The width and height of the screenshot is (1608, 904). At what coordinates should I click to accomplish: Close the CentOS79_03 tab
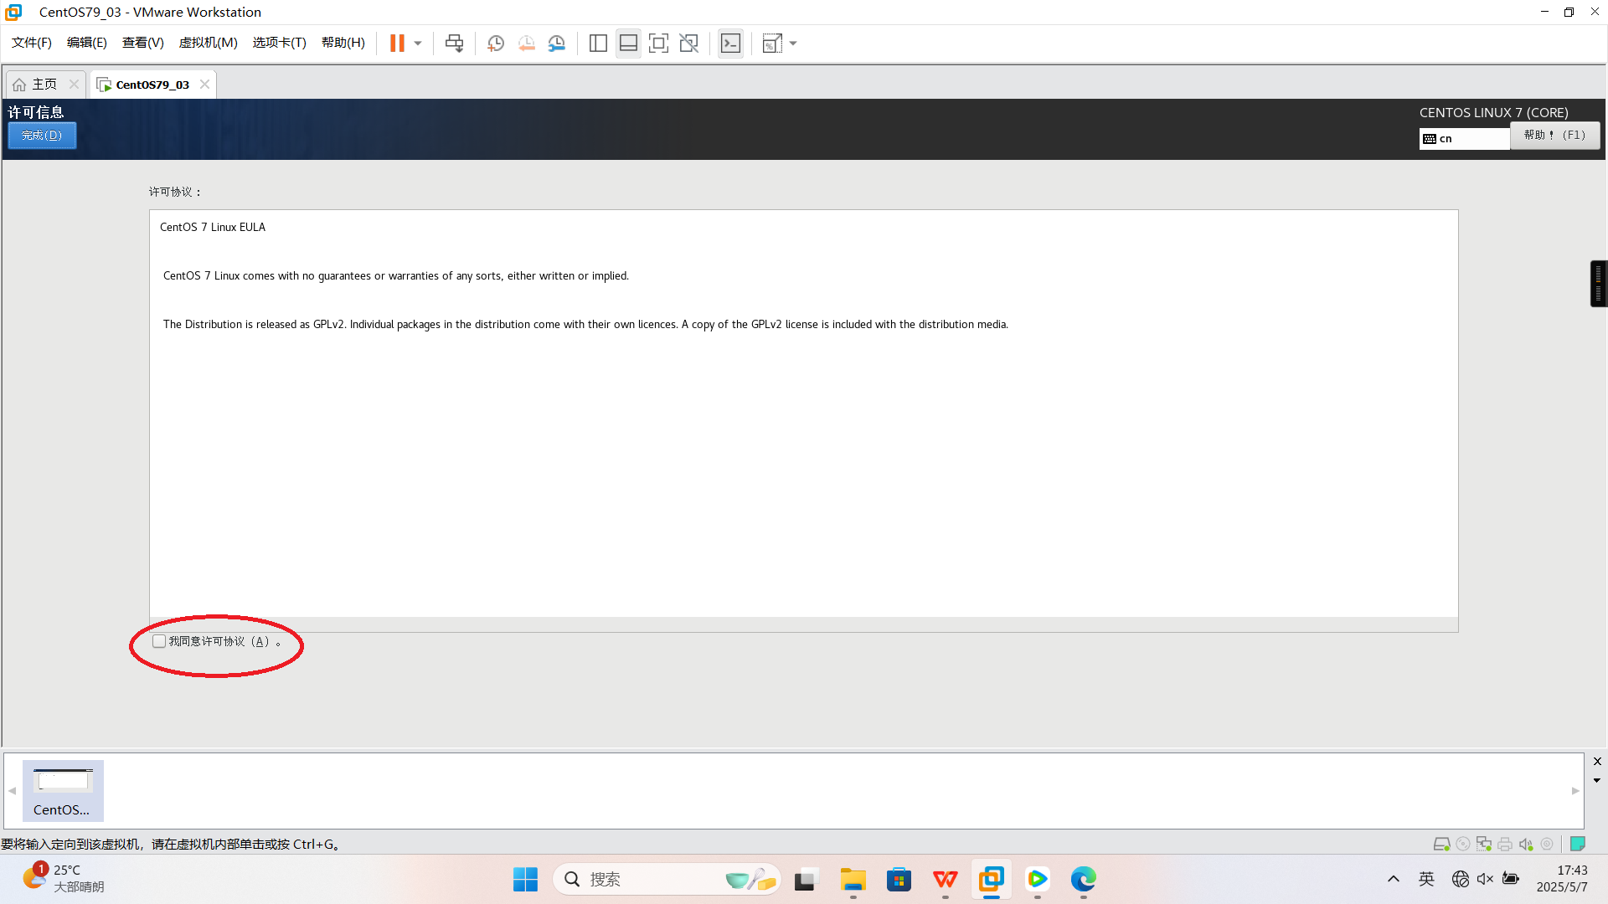coord(204,85)
